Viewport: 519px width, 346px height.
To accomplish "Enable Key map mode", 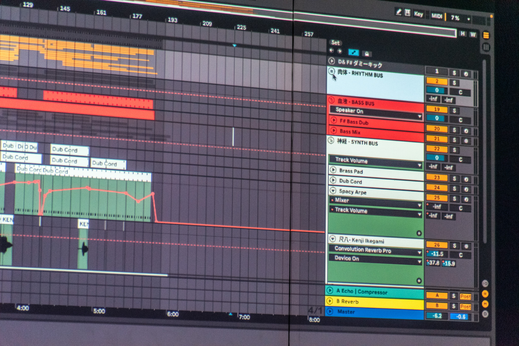I will (418, 14).
